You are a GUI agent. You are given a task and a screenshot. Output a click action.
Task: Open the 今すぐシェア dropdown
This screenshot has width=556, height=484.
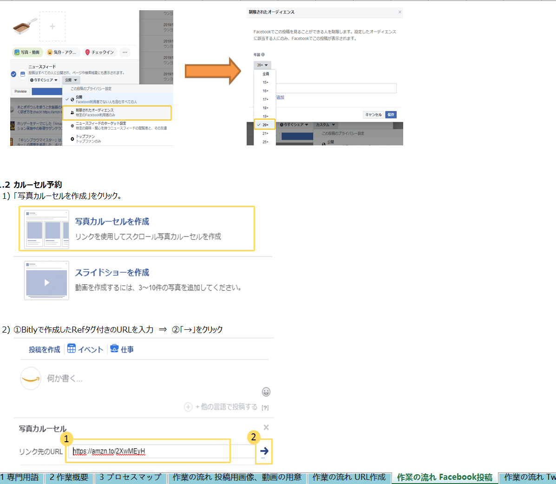(44, 79)
